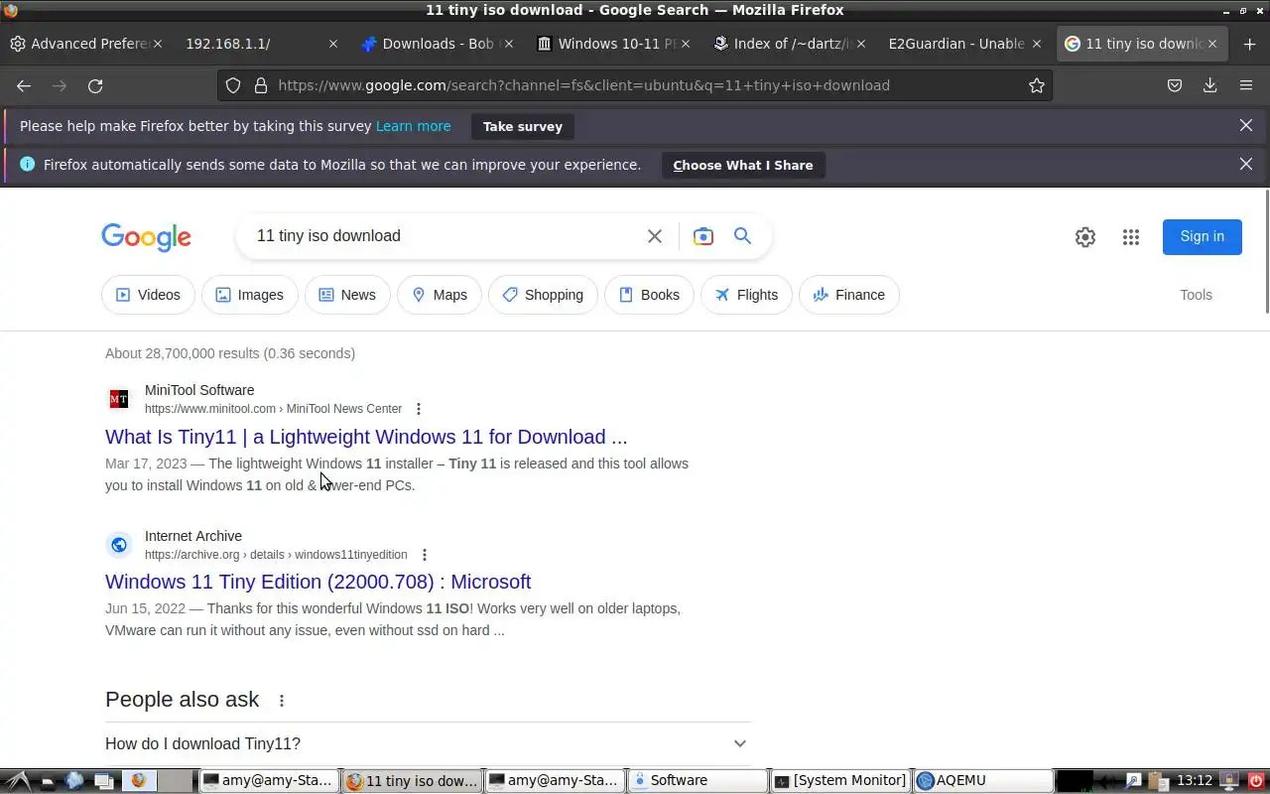Dismiss the Firefox survey notification bar
Image resolution: width=1270 pixels, height=794 pixels.
click(1246, 126)
